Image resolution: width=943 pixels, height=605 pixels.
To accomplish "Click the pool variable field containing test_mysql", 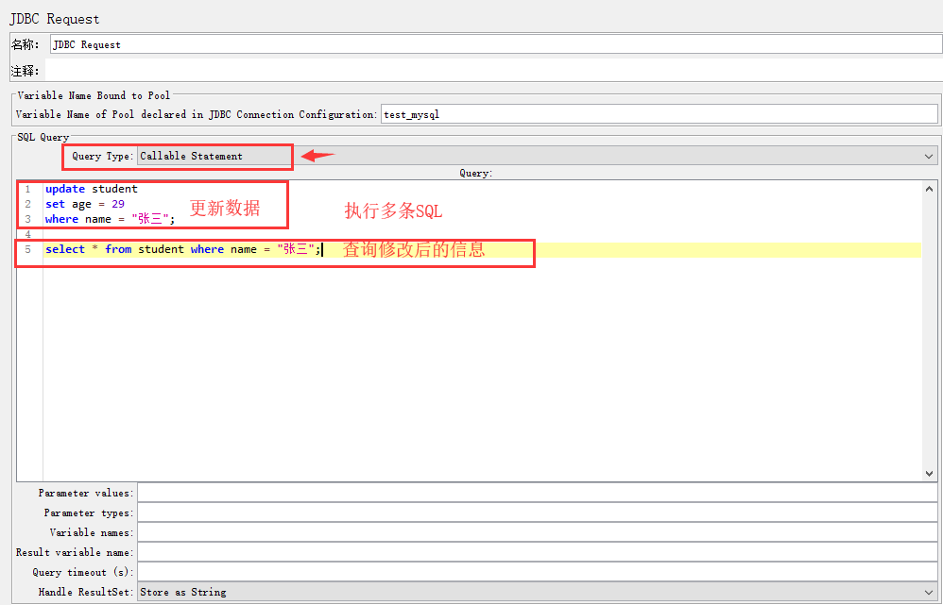I will (659, 114).
